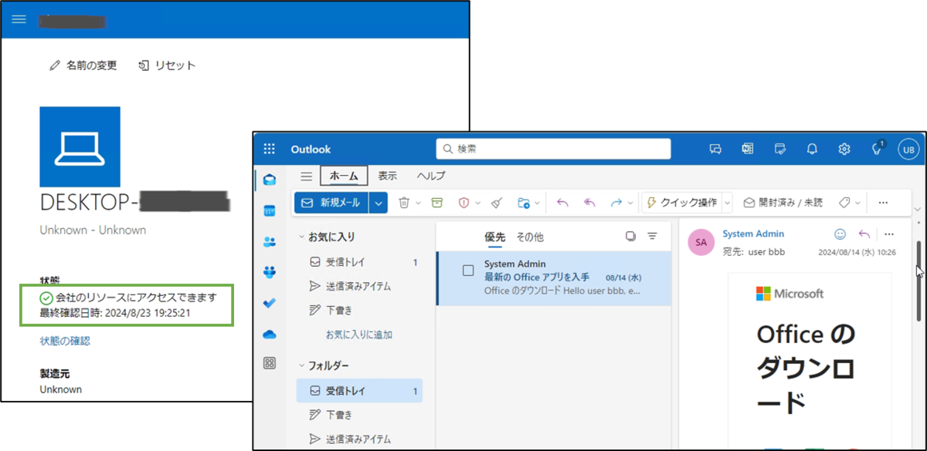Toggle select mode icon in message list
Screen dimensions: 927x451
(630, 236)
